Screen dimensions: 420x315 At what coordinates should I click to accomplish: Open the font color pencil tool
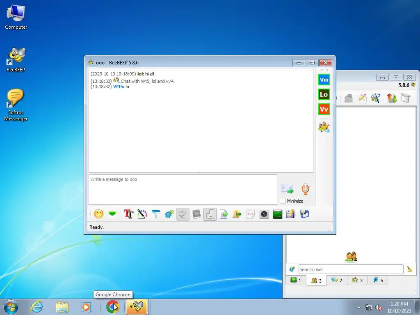point(142,214)
